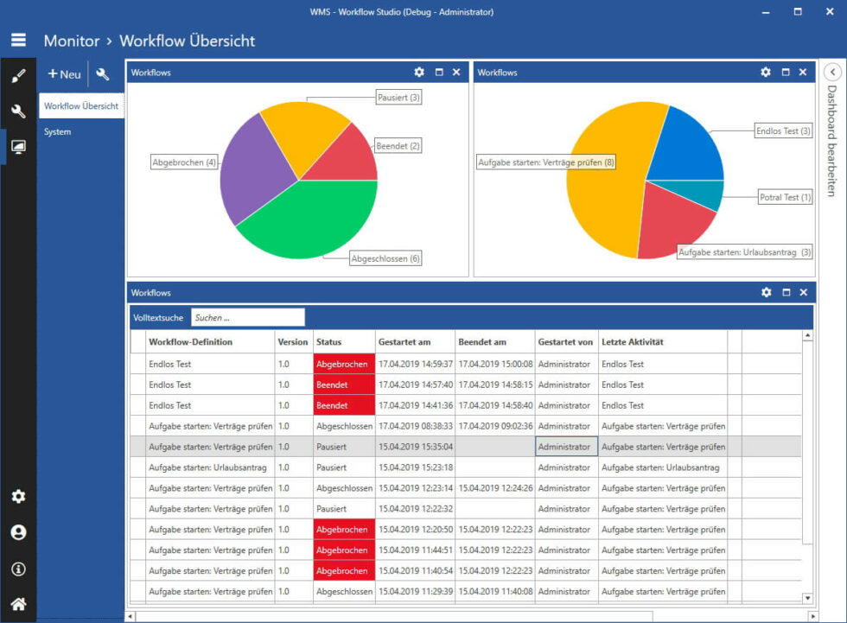Open the wrench tools section in the sidebar
The image size is (847, 623).
[19, 111]
